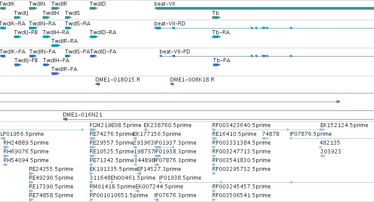Click the 482135 feature label
The image size is (374, 202).
pos(330,143)
